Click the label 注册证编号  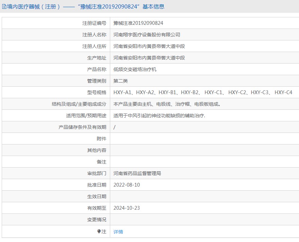pyautogui.click(x=94, y=23)
